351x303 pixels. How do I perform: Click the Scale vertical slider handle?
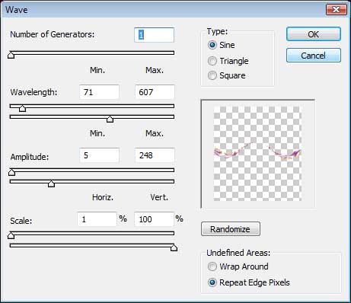174,247
